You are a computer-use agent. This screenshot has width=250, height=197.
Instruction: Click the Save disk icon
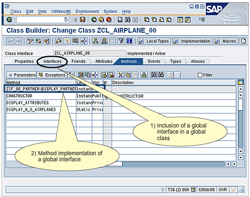pyautogui.click(x=83, y=19)
